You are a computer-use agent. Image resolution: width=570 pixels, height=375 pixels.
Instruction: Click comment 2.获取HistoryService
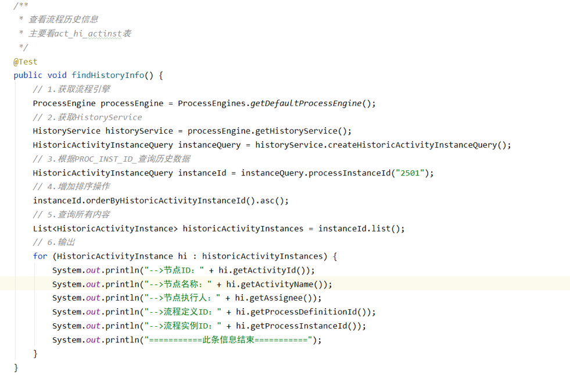(87, 117)
